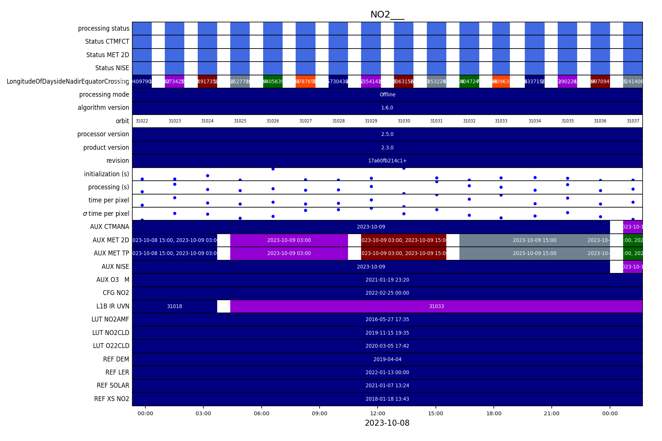Select the 18:00 tick on the time axis
The height and width of the screenshot is (441, 662).
click(494, 413)
